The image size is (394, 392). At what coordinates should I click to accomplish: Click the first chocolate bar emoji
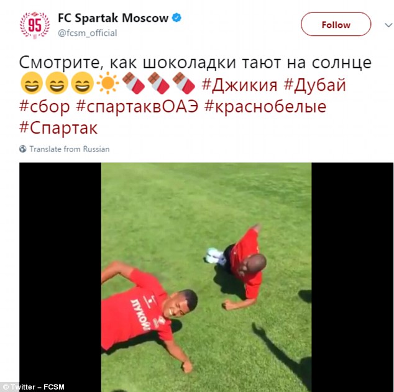click(x=134, y=83)
